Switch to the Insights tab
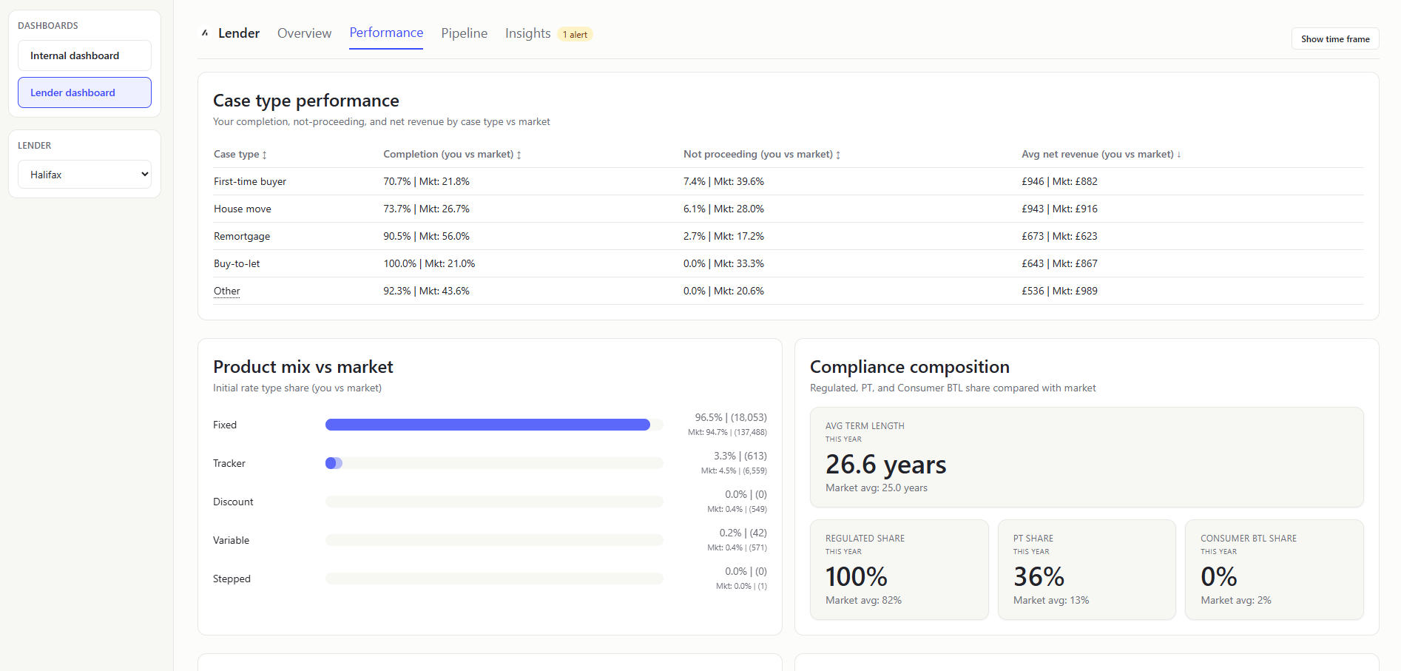This screenshot has height=671, width=1401. pyautogui.click(x=527, y=33)
